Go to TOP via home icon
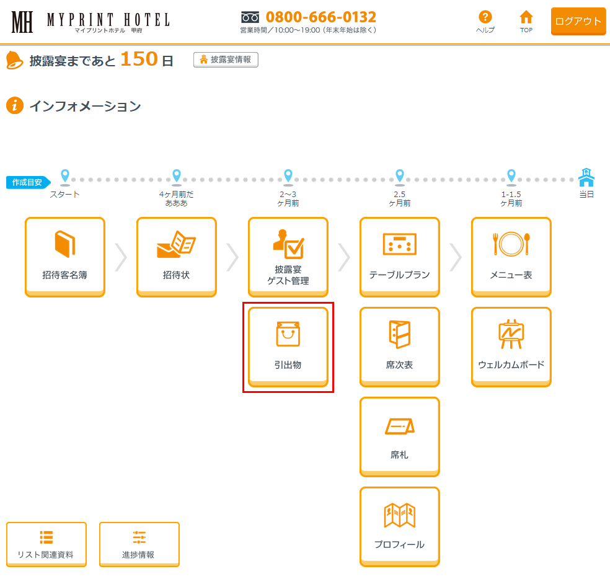 526,17
